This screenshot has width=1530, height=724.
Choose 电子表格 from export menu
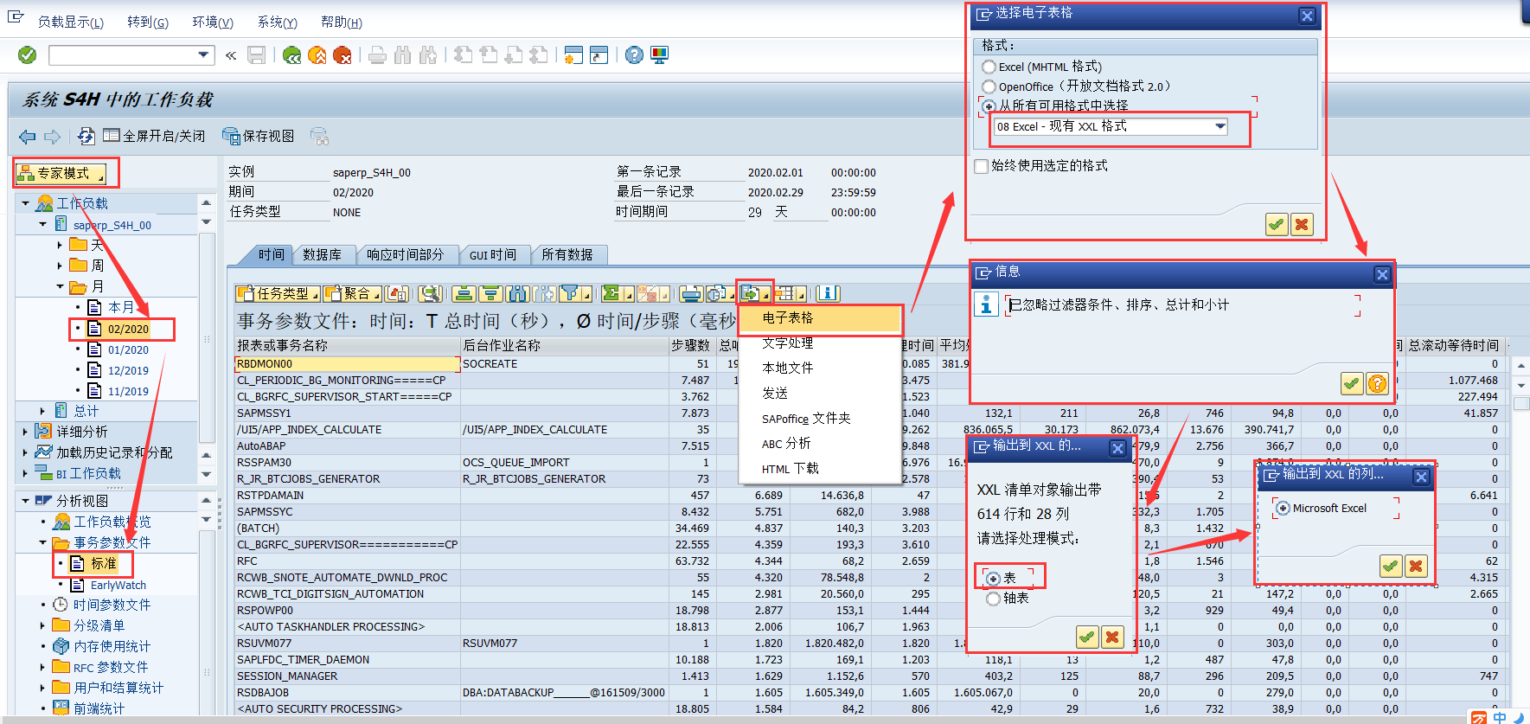(x=819, y=318)
